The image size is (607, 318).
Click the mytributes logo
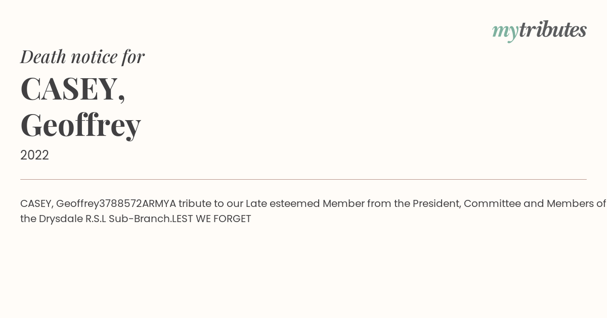[x=539, y=30]
